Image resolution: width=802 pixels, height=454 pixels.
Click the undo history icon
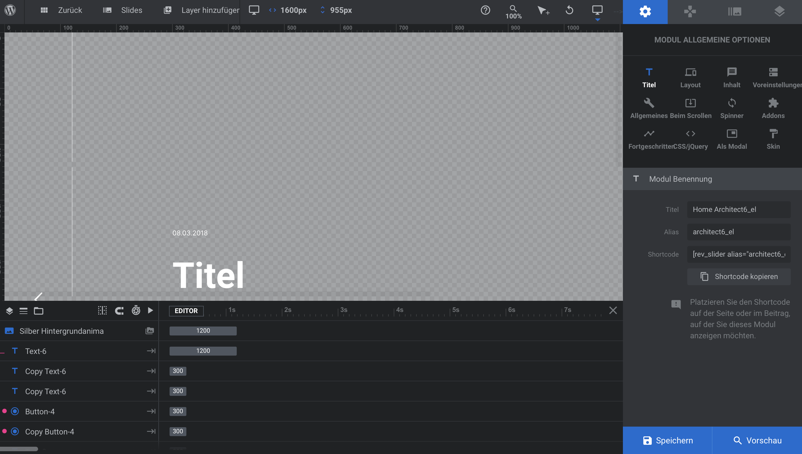tap(569, 10)
